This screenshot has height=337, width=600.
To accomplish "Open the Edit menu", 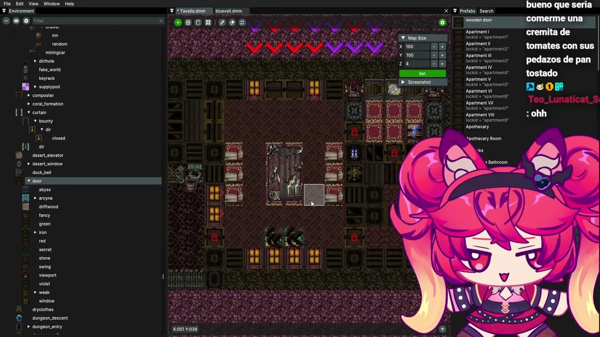I will click(x=20, y=4).
